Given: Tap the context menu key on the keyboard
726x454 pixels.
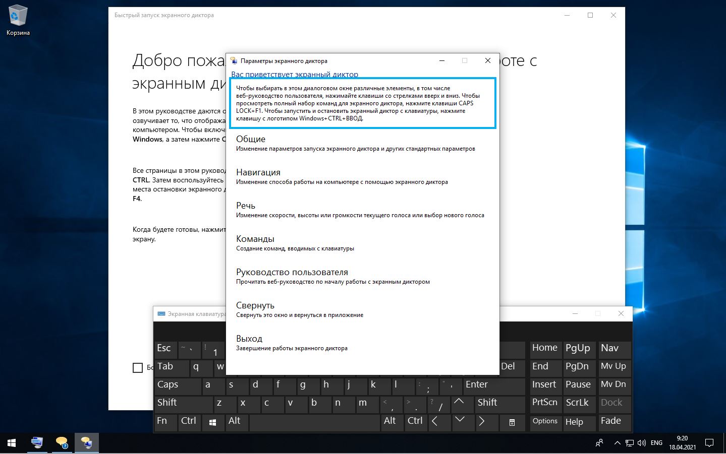Looking at the screenshot, I should click(512, 422).
